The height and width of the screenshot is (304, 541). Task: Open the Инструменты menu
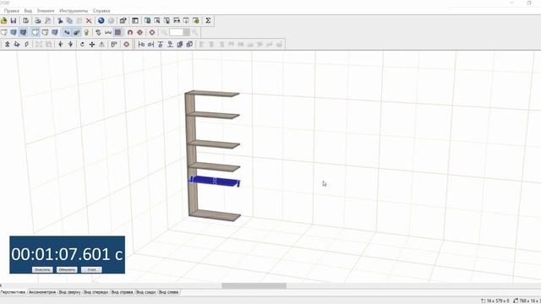point(74,11)
